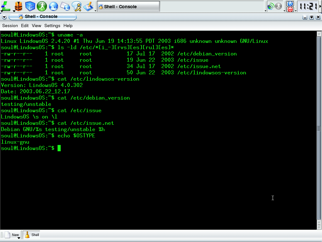Click the 'Linux LindowsOS 2.4.20' kernel output line

(135, 41)
